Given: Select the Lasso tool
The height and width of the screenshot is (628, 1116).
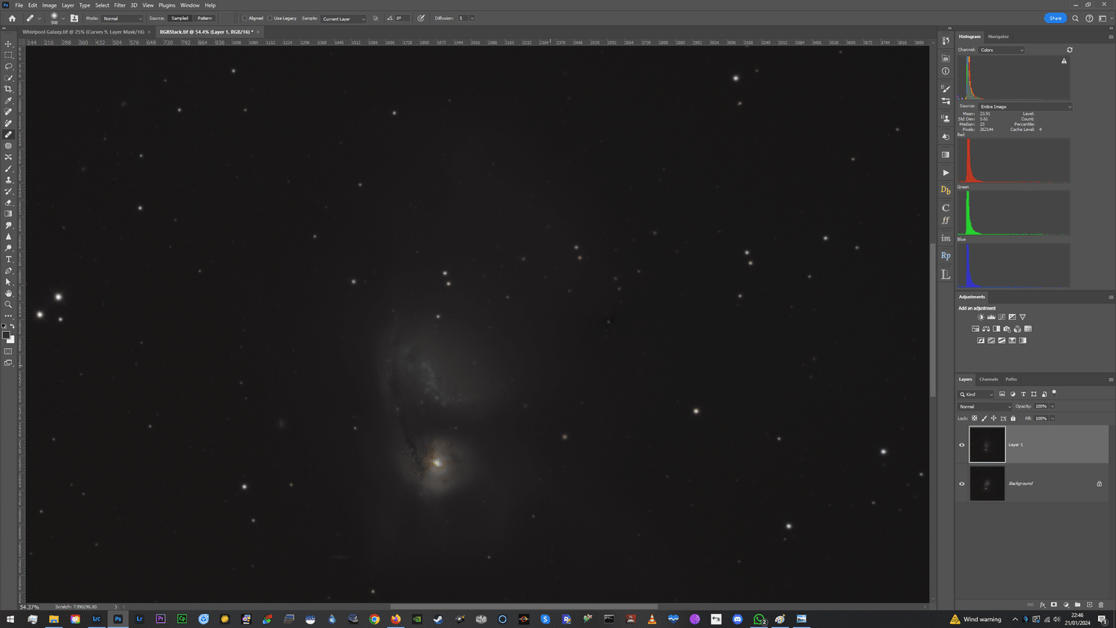Looking at the screenshot, I should click(9, 66).
